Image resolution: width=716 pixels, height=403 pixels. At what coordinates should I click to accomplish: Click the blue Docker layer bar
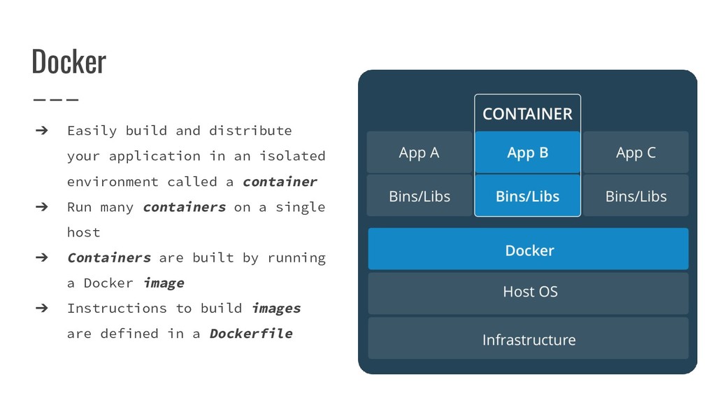tap(529, 249)
